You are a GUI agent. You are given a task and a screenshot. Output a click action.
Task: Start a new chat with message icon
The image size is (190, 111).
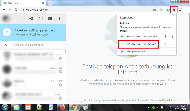tap(50, 19)
